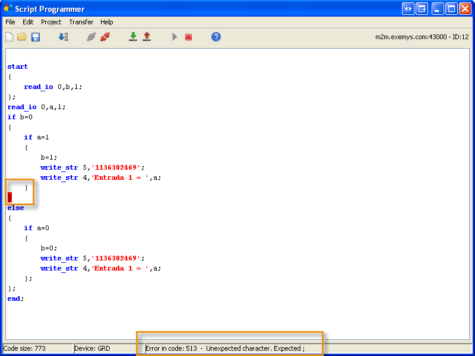Download script with green arrow icon
The image size is (475, 356).
133,37
